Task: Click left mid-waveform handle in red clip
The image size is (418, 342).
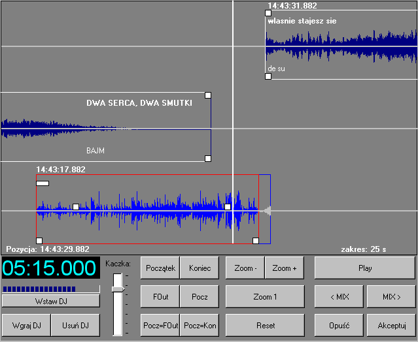Action: tap(76, 207)
